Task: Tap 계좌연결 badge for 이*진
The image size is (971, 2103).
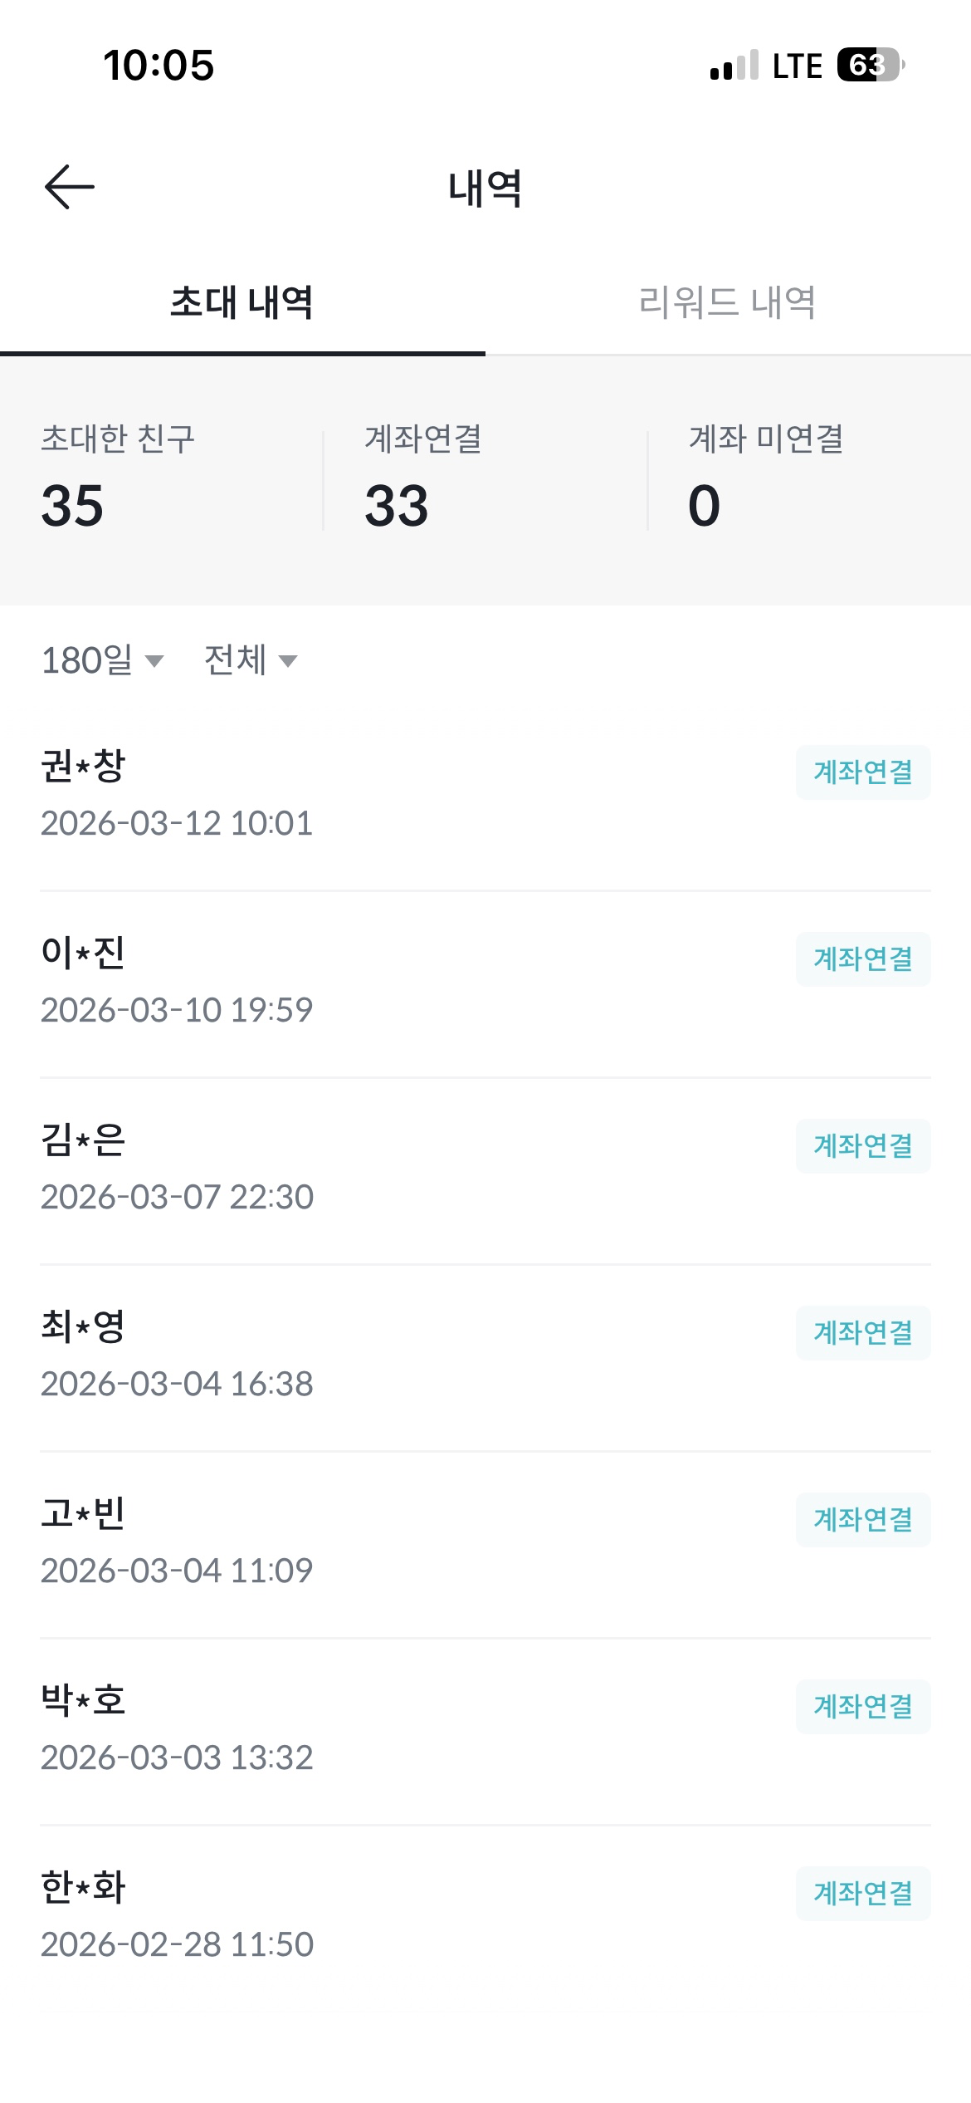Action: coord(863,959)
